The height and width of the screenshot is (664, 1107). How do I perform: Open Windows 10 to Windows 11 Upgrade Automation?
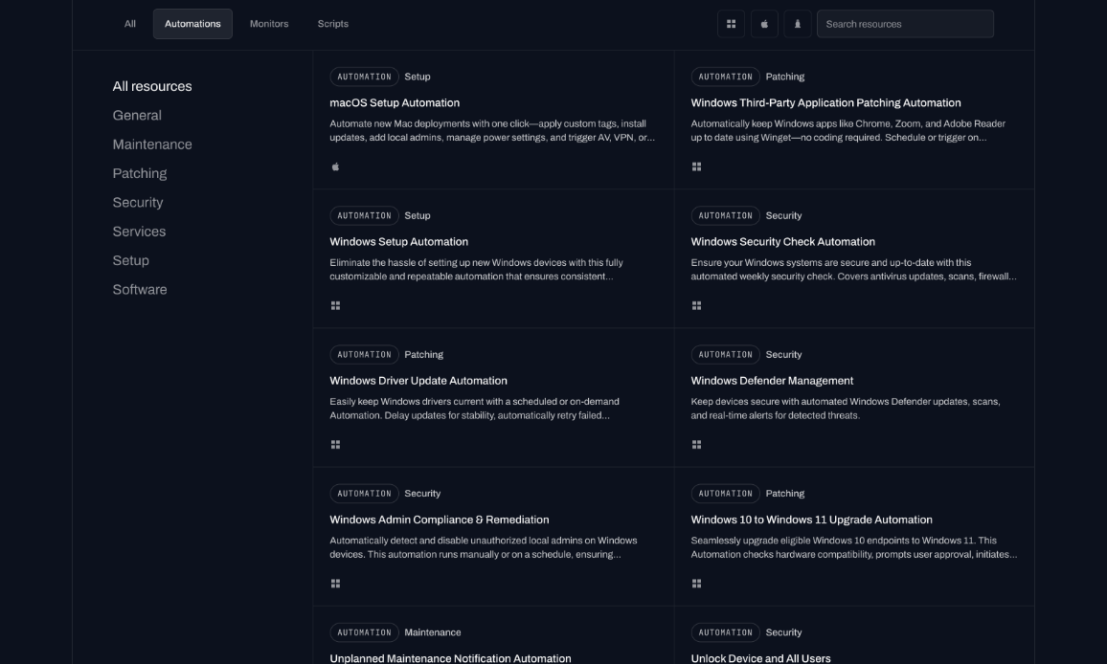(x=812, y=520)
